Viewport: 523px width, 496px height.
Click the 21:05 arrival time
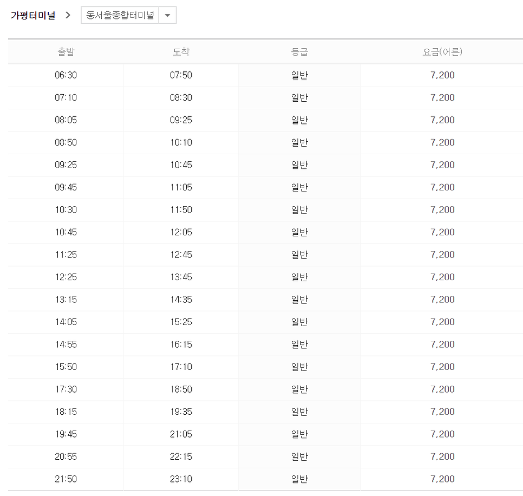pos(181,434)
